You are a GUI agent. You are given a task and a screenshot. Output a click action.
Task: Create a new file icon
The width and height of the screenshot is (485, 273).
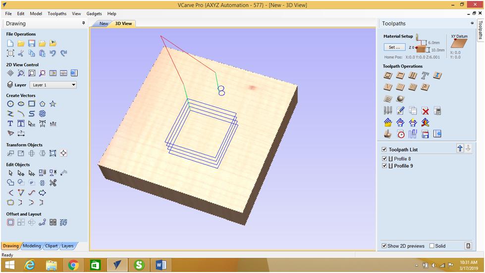click(10, 44)
